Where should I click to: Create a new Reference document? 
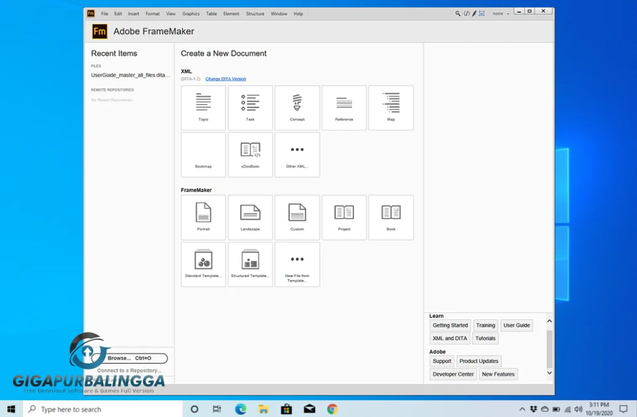(344, 108)
